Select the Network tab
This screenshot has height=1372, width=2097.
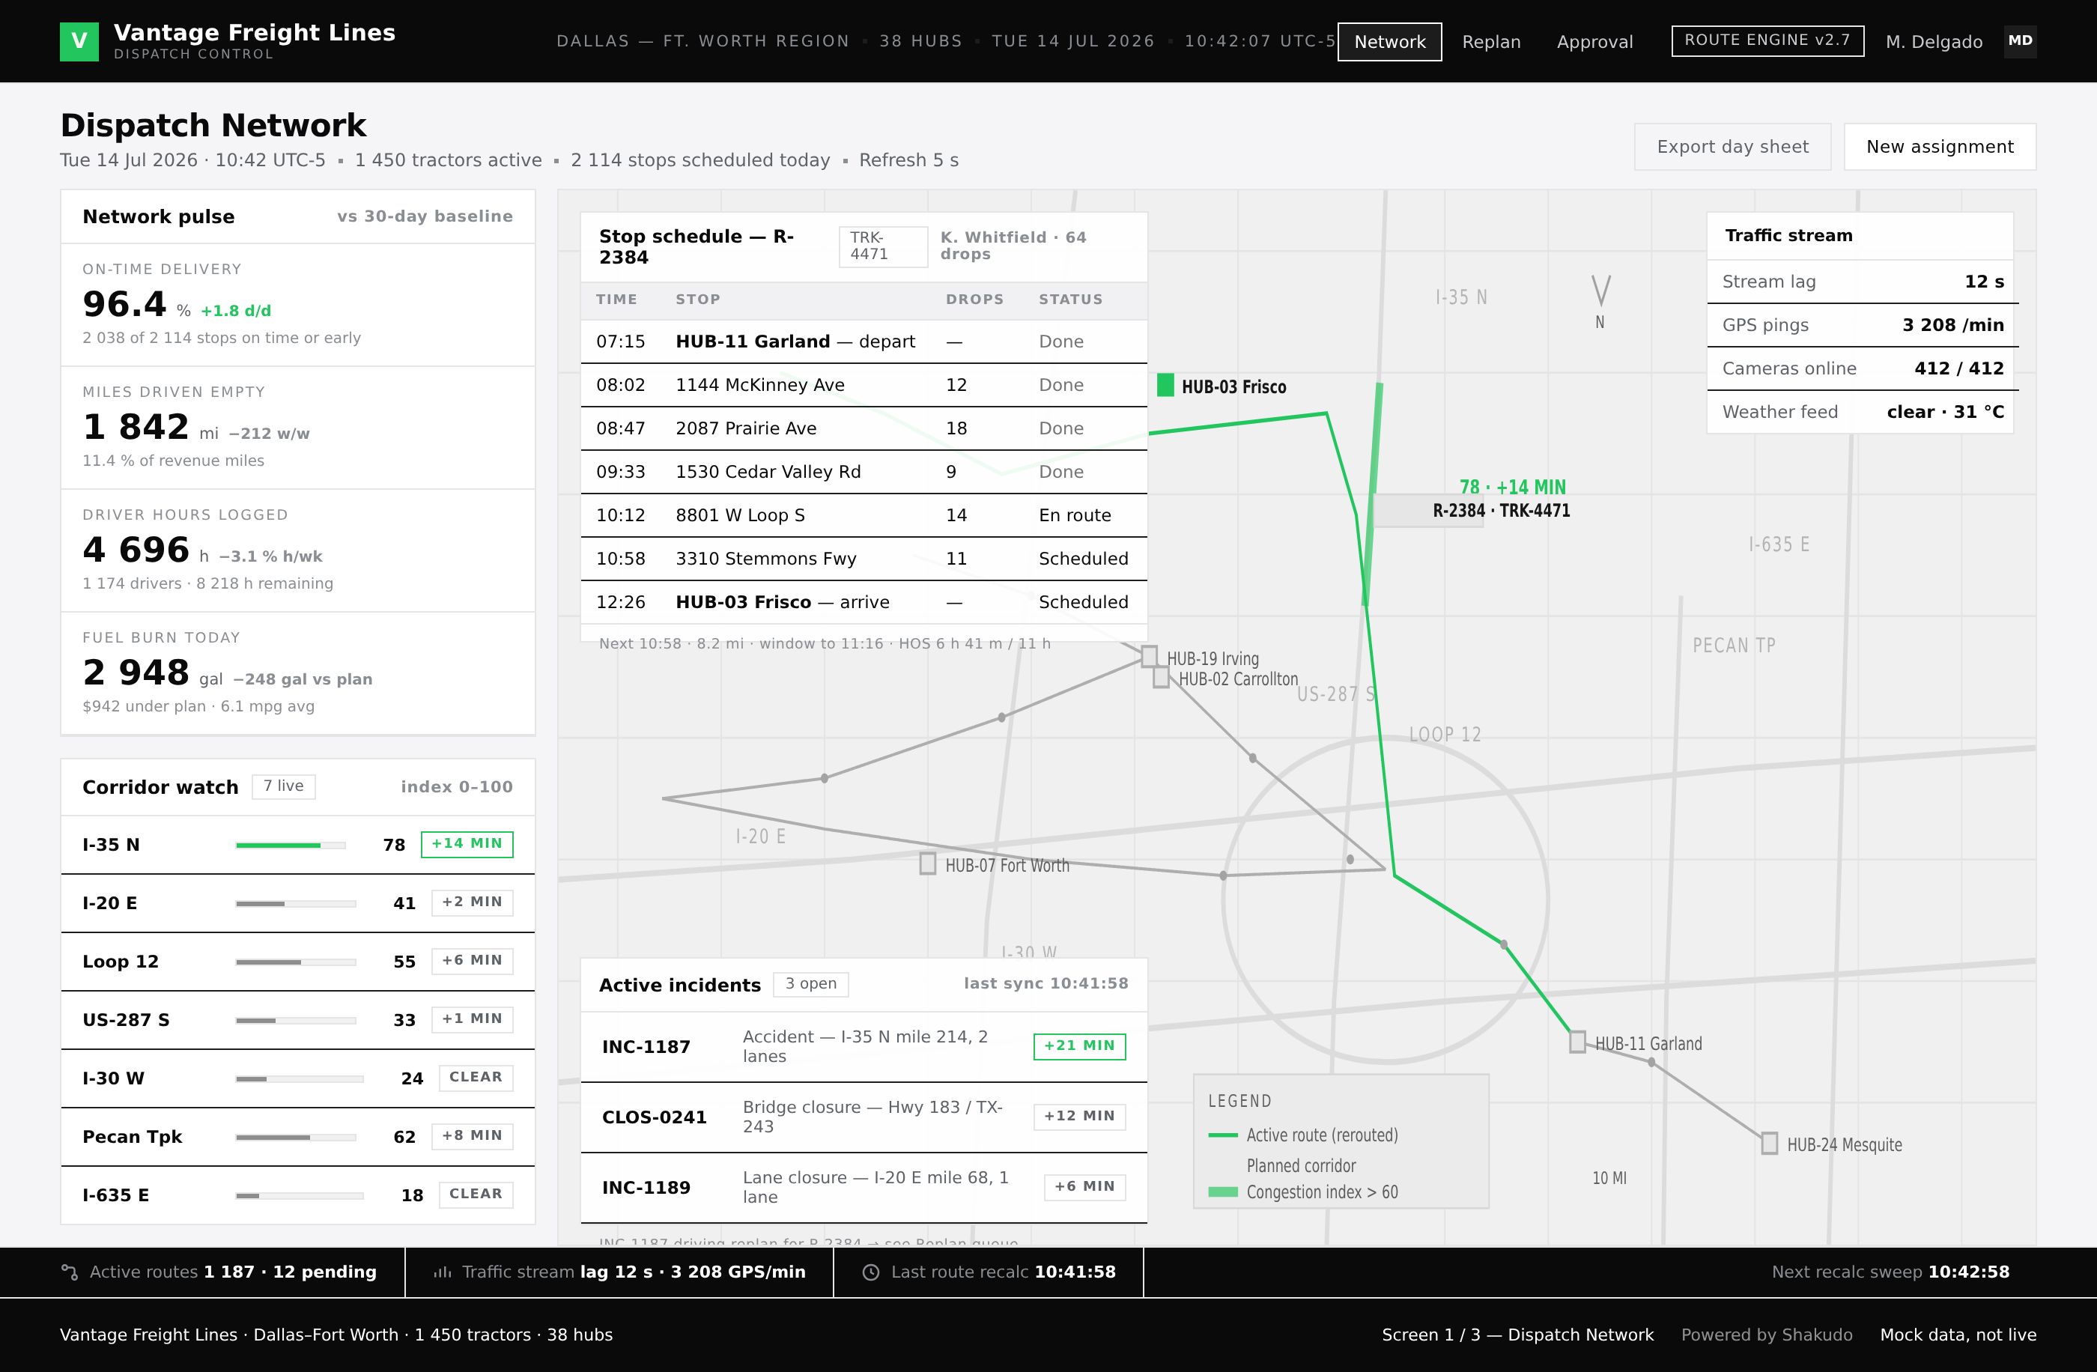[1389, 41]
